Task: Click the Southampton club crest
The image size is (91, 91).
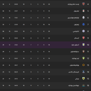Action: (x=83, y=51)
